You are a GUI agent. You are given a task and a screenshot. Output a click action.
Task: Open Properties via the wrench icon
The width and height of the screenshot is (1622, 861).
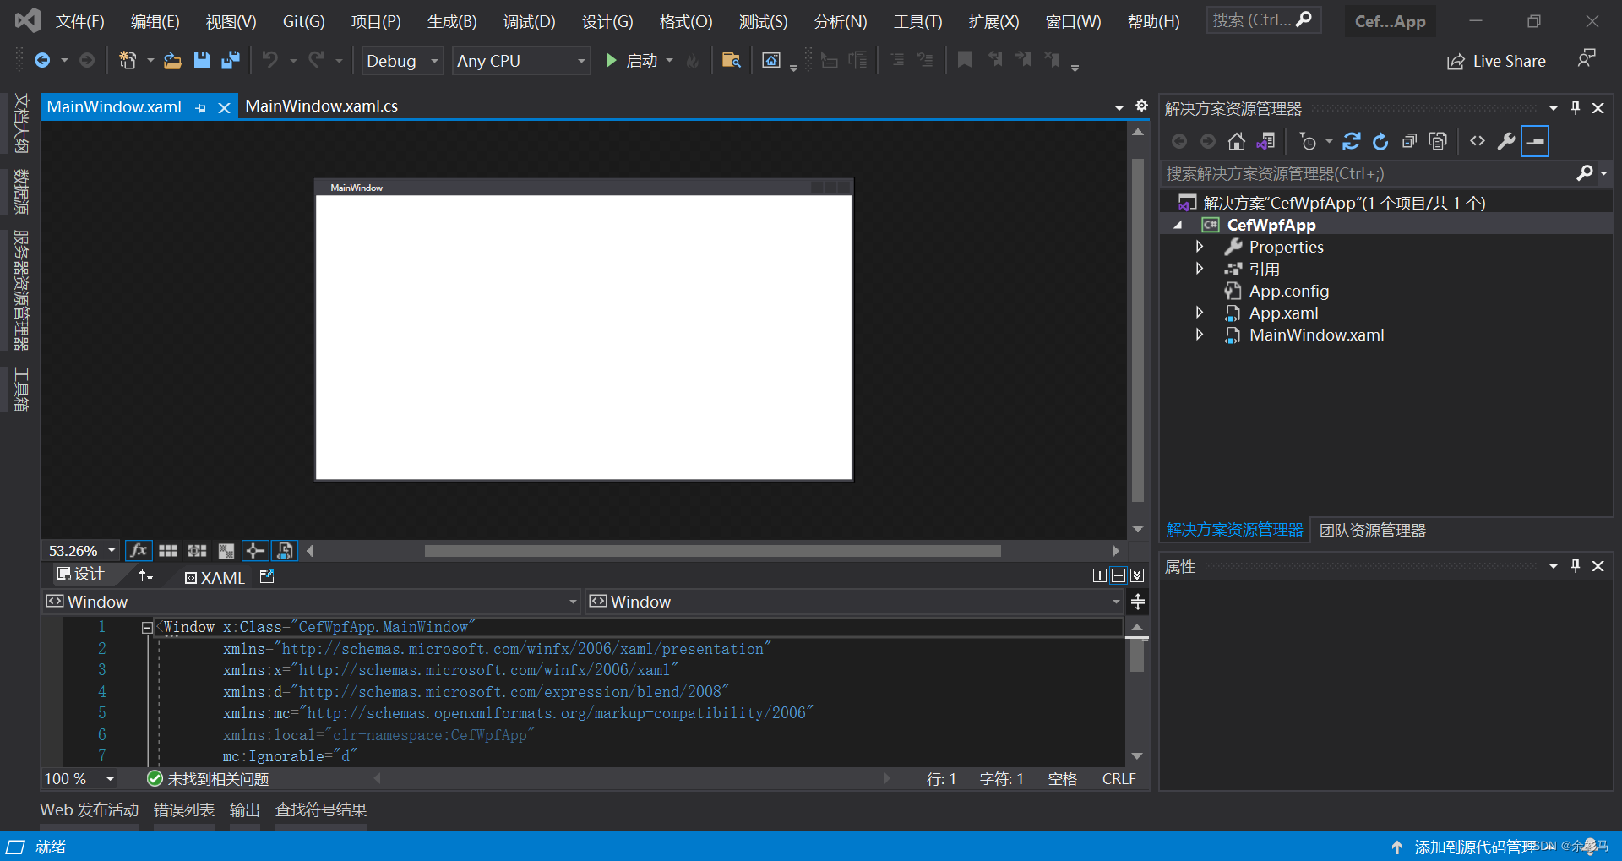pos(1506,141)
